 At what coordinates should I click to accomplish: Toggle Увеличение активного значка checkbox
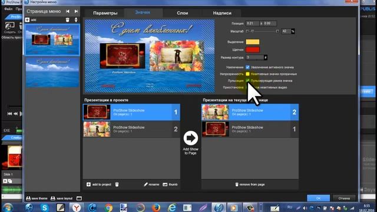tap(247, 67)
